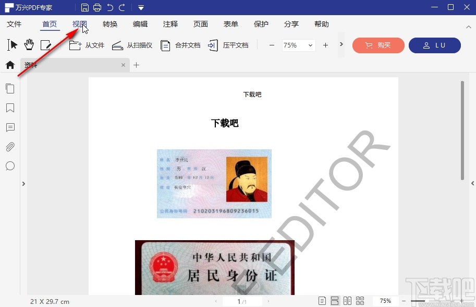Screen dimensions: 476x307
Task: Switch to the 转换 ribbon tab
Action: click(109, 24)
